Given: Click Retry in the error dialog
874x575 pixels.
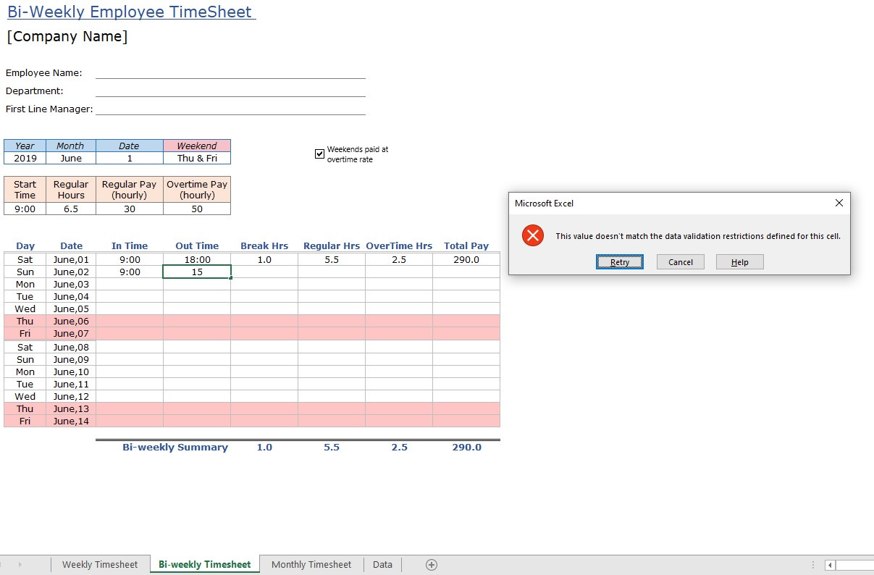Looking at the screenshot, I should click(x=620, y=262).
